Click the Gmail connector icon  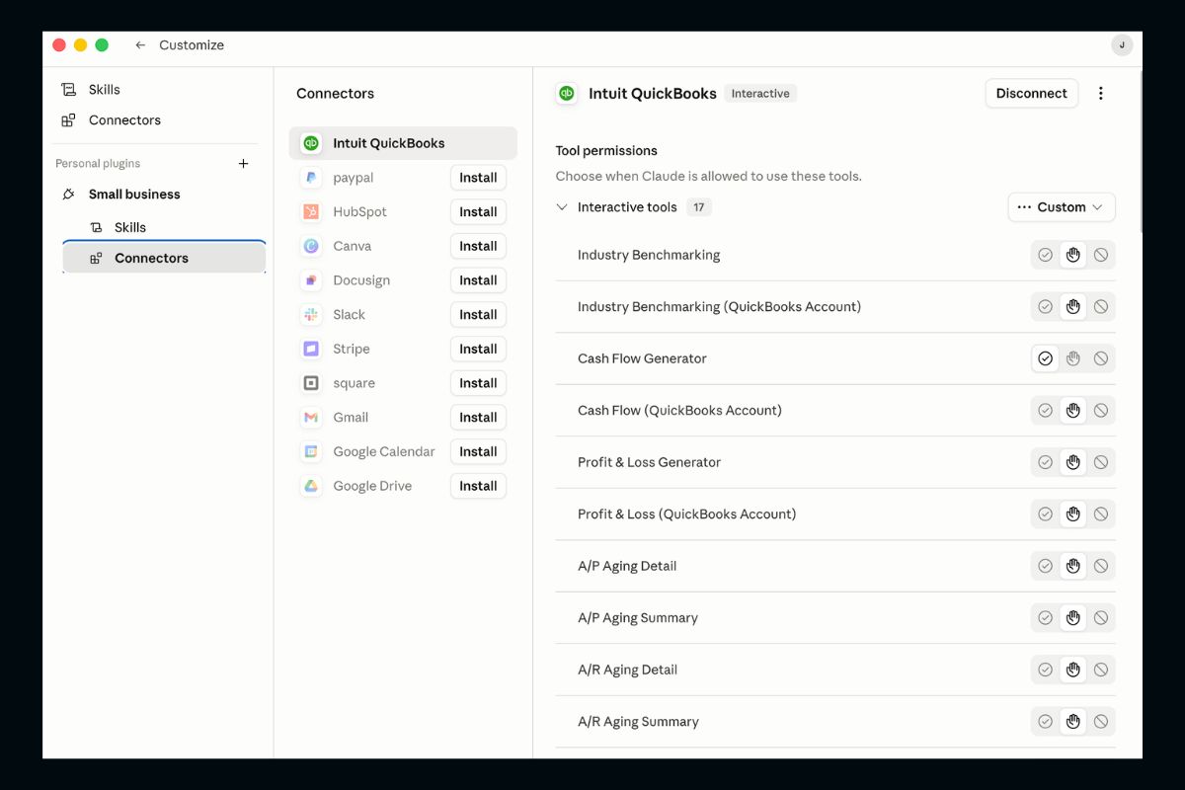point(311,418)
